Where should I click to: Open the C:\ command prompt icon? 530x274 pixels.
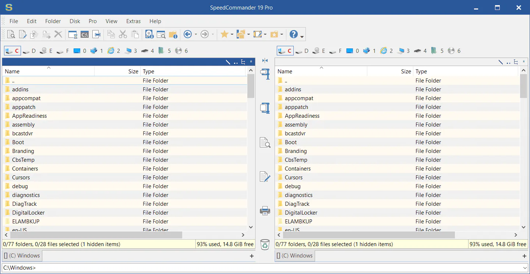pos(85,34)
